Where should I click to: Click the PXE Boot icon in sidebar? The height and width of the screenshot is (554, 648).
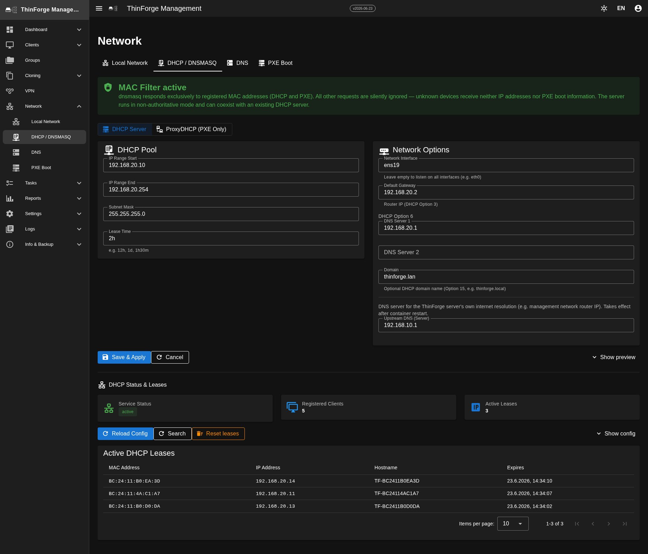tap(16, 168)
